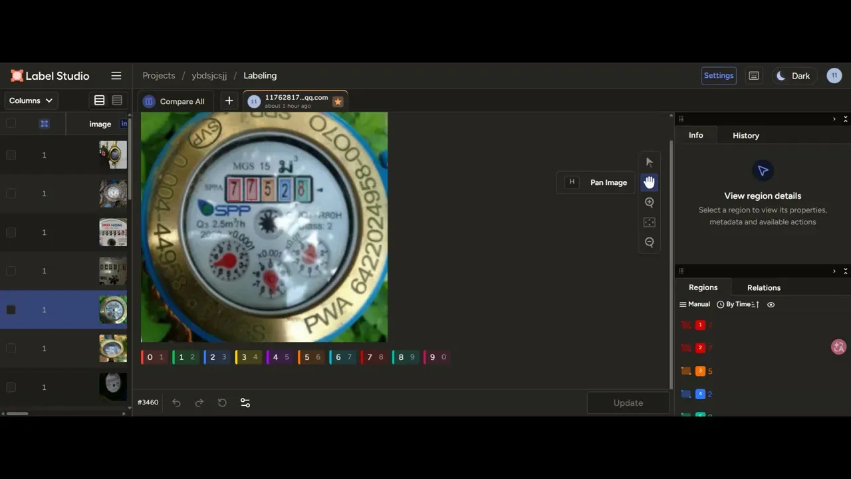Click the zoom out tool

(x=650, y=242)
